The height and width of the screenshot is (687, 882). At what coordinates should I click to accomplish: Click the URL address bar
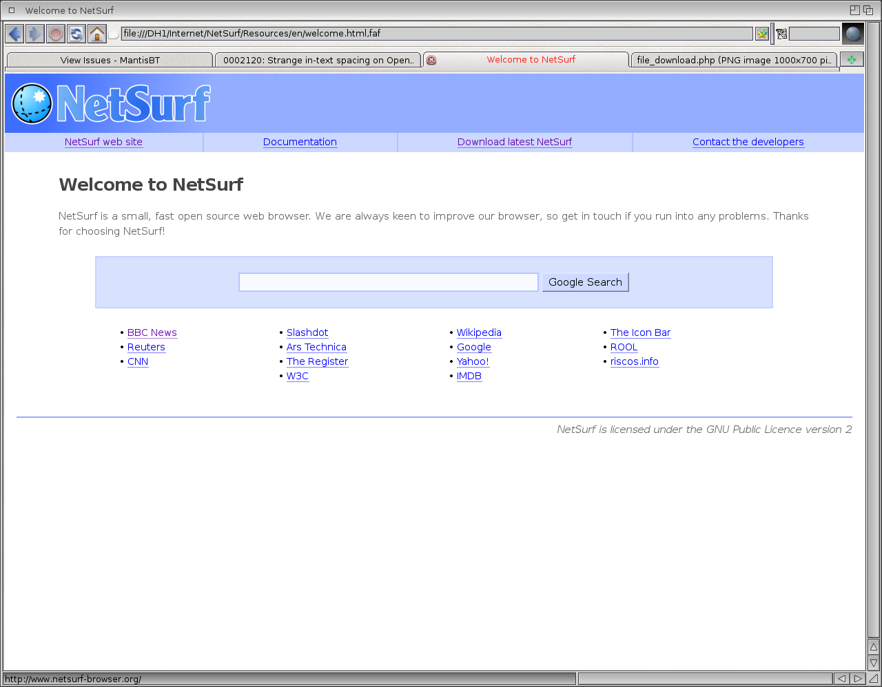(436, 34)
